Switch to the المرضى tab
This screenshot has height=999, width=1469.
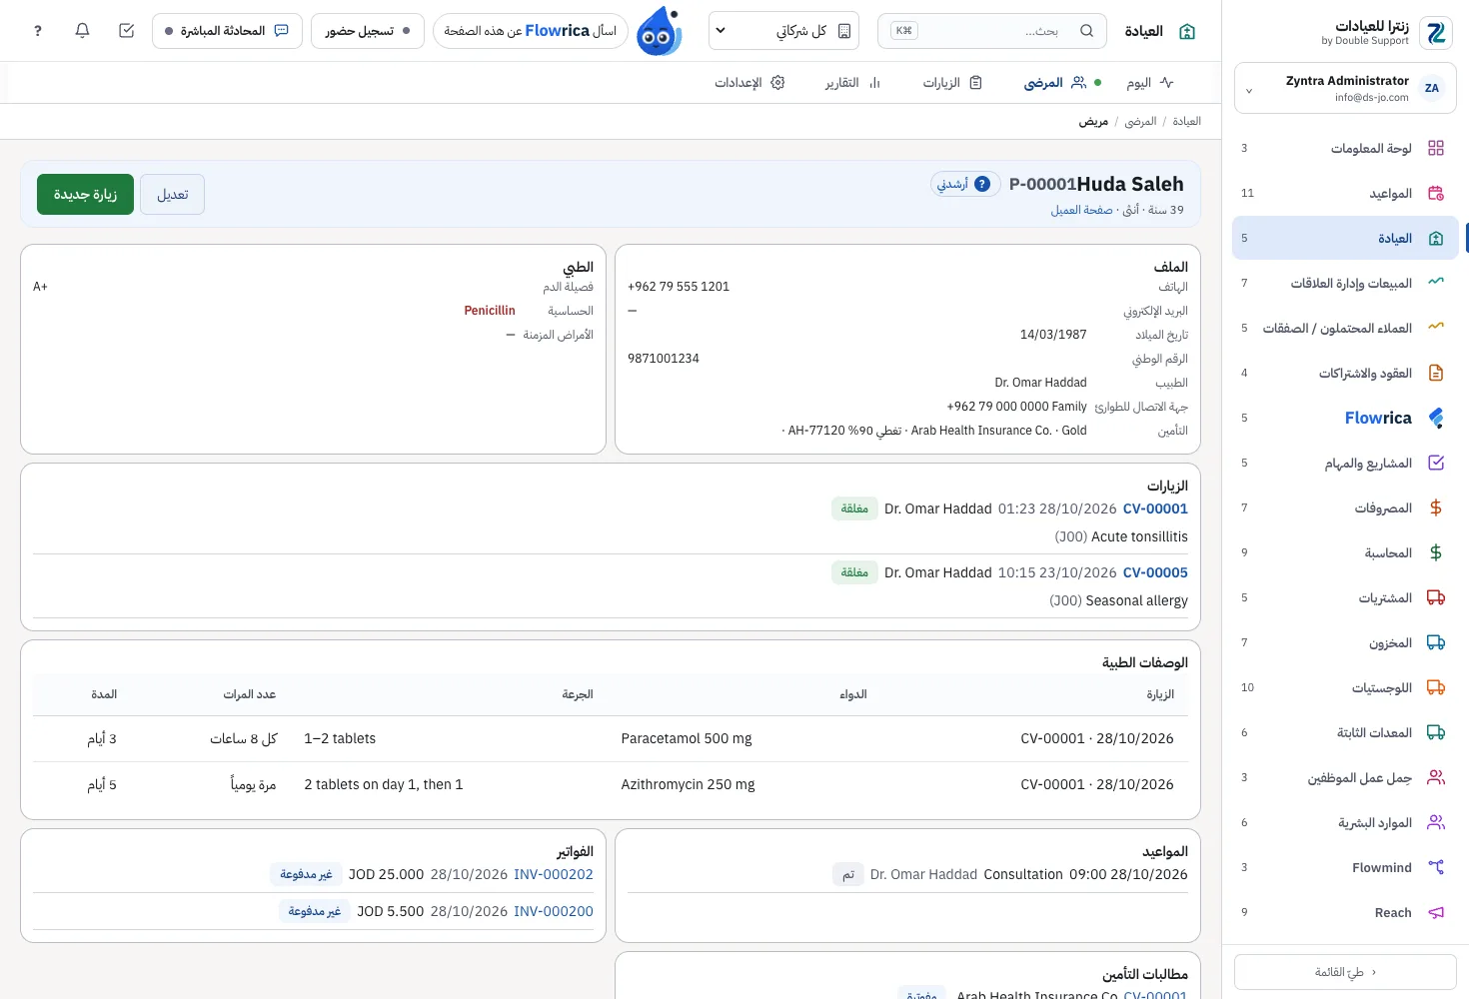point(1061,83)
